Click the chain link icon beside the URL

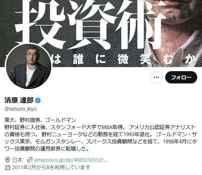(x=30, y=160)
